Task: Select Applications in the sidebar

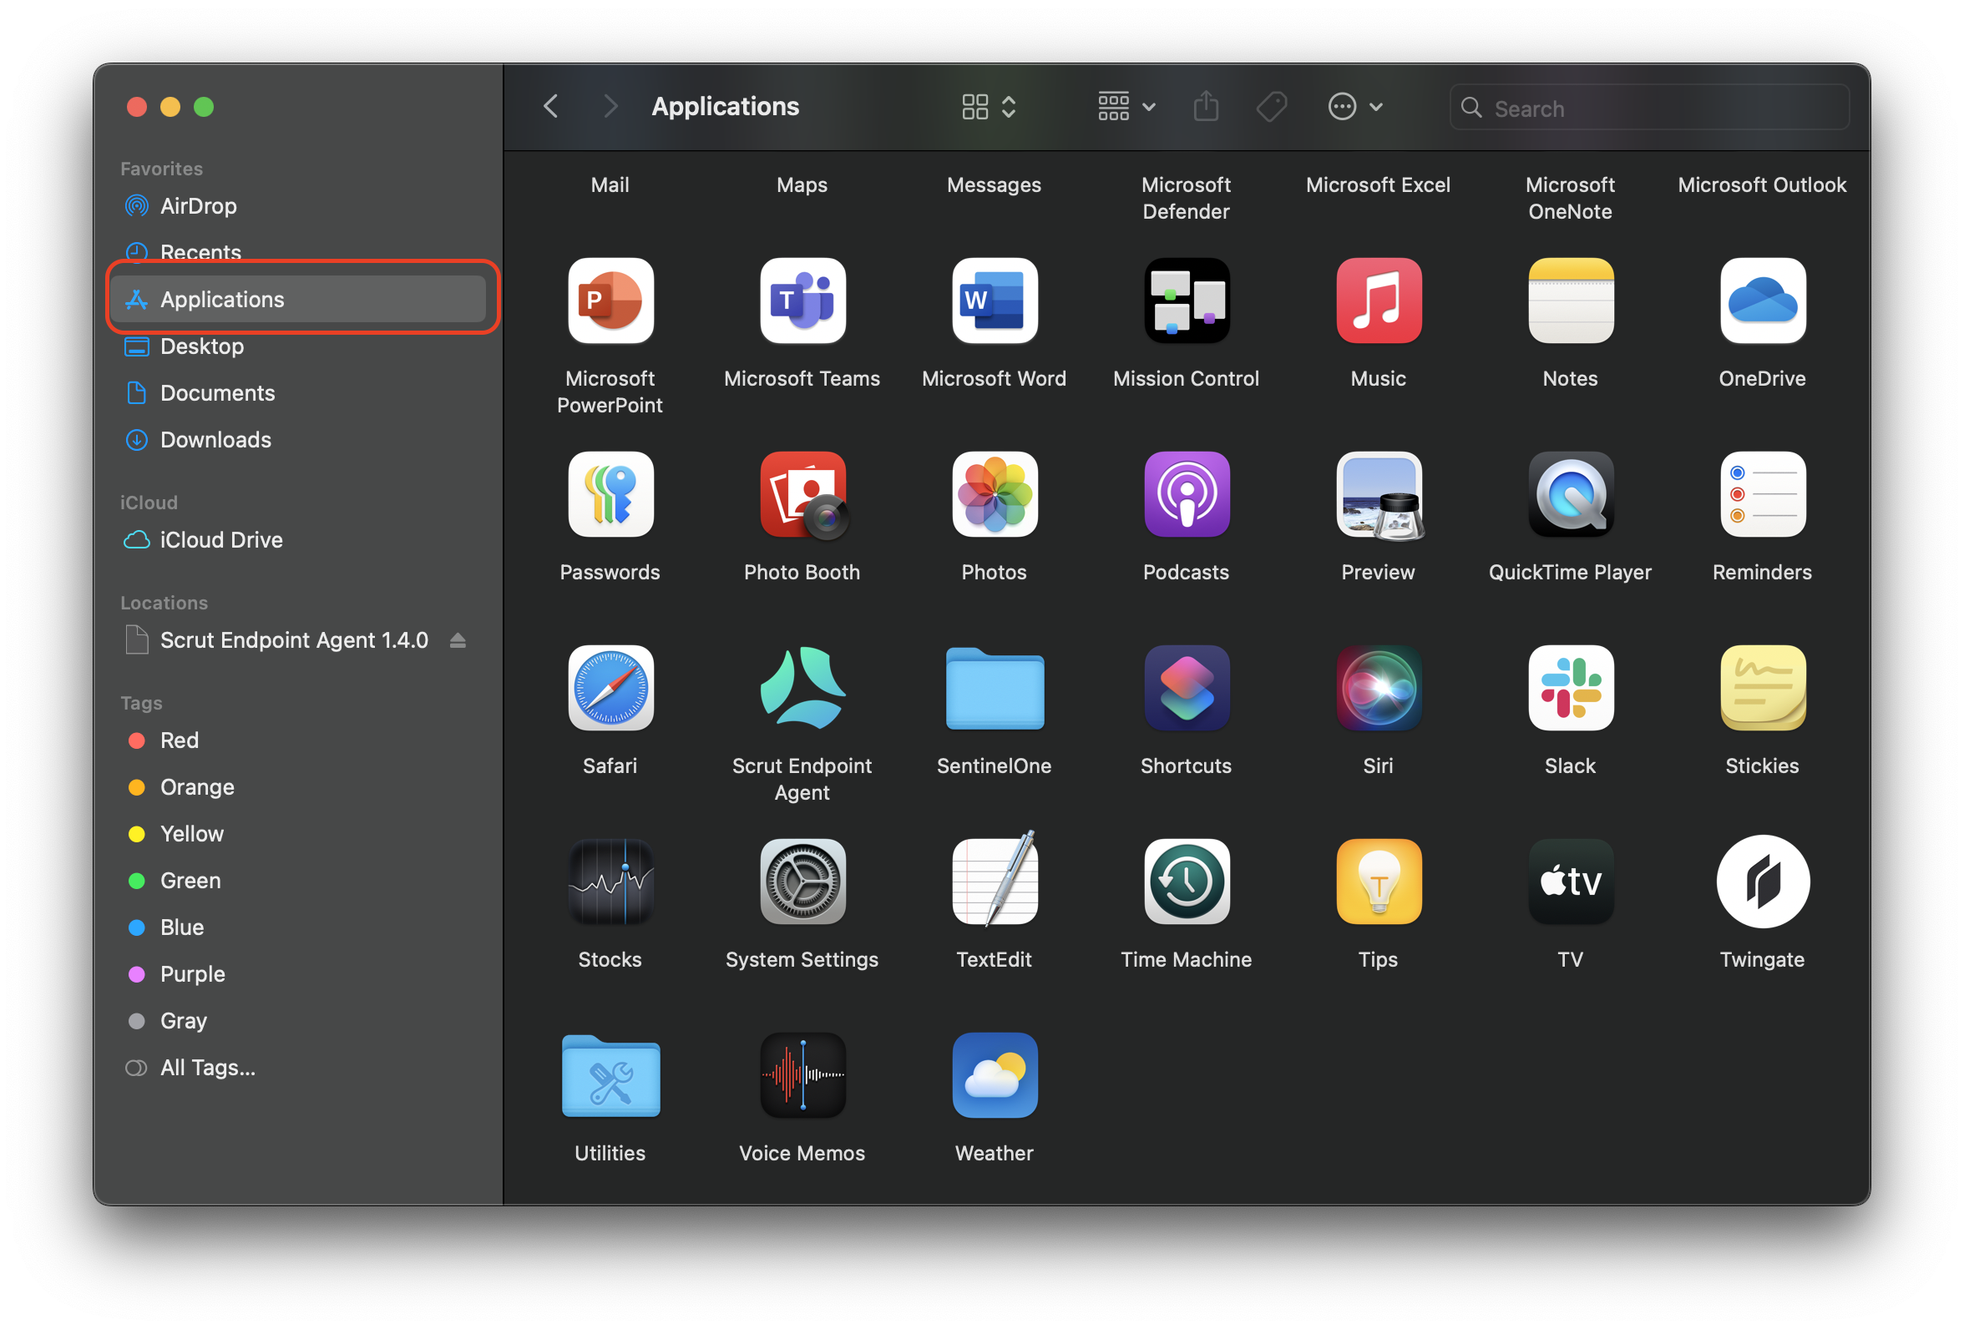Action: pos(297,299)
